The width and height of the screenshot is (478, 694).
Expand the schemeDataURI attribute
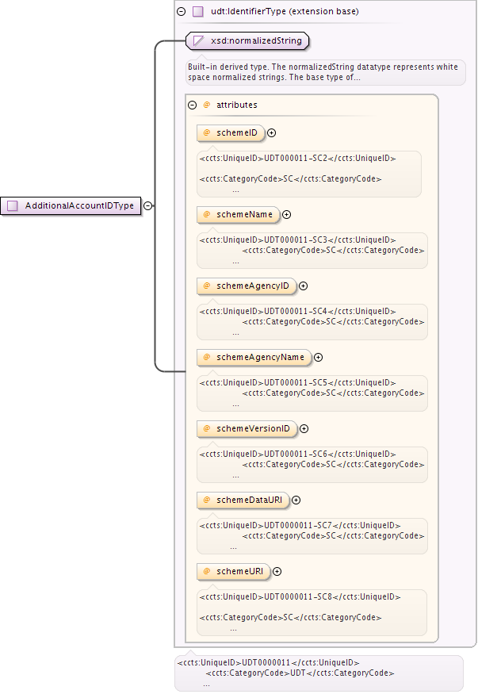pos(296,500)
